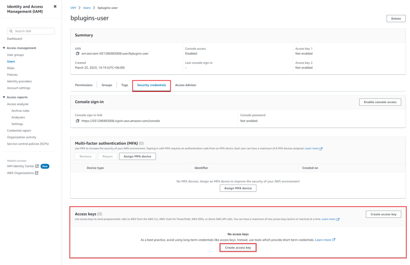Click the Search IAM input field

tap(32, 31)
